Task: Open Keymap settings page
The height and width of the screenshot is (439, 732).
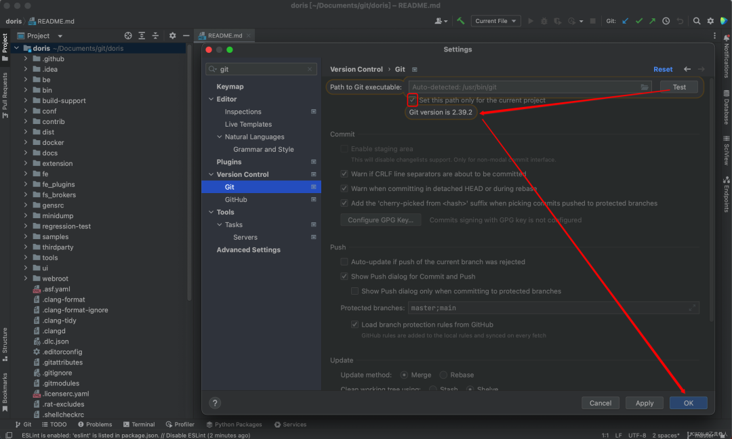Action: [x=230, y=87]
